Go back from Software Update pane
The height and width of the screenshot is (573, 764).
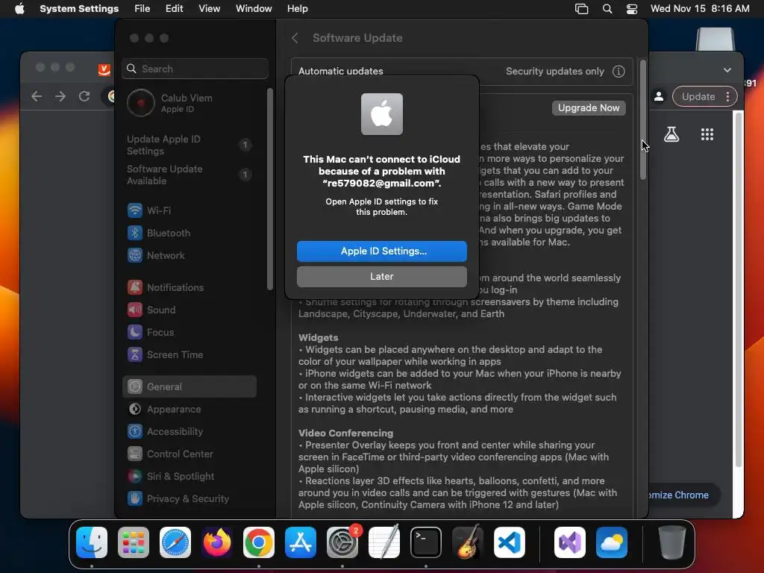click(x=295, y=38)
